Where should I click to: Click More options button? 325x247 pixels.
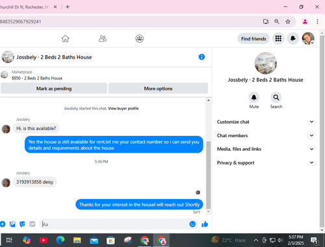tap(158, 88)
